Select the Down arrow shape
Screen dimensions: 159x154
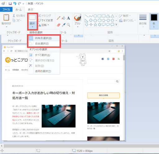click(87, 25)
